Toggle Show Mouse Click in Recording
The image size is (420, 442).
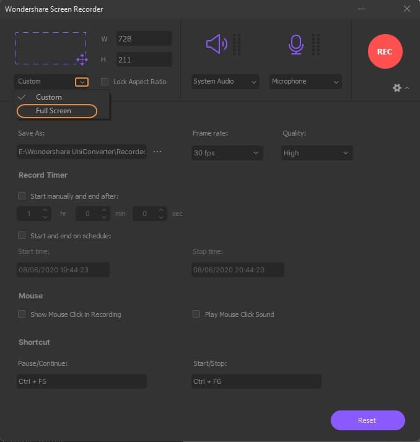(x=22, y=314)
